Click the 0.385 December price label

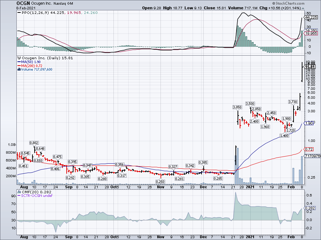coord(203,163)
